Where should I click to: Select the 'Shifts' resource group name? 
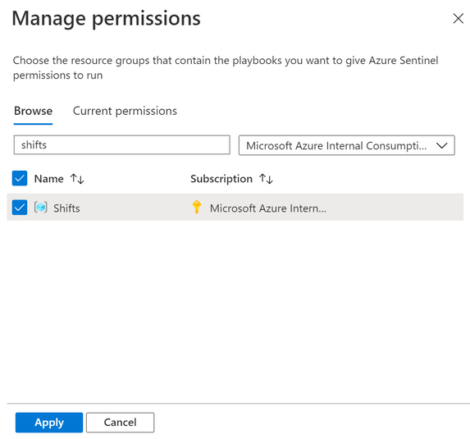click(x=66, y=208)
